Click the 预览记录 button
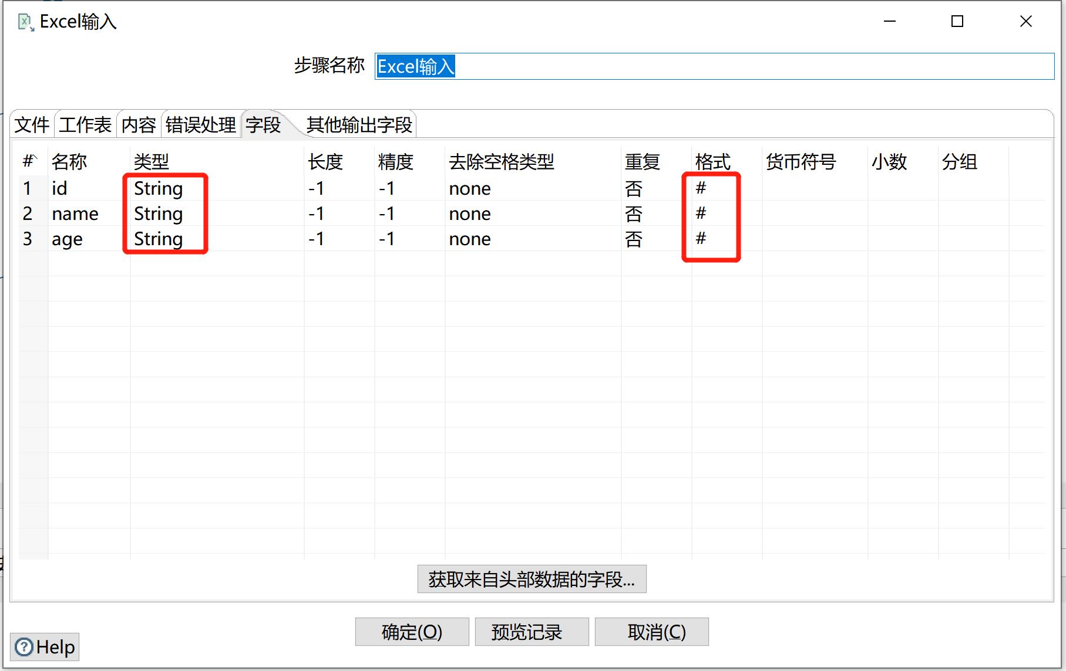This screenshot has height=671, width=1066. point(532,632)
